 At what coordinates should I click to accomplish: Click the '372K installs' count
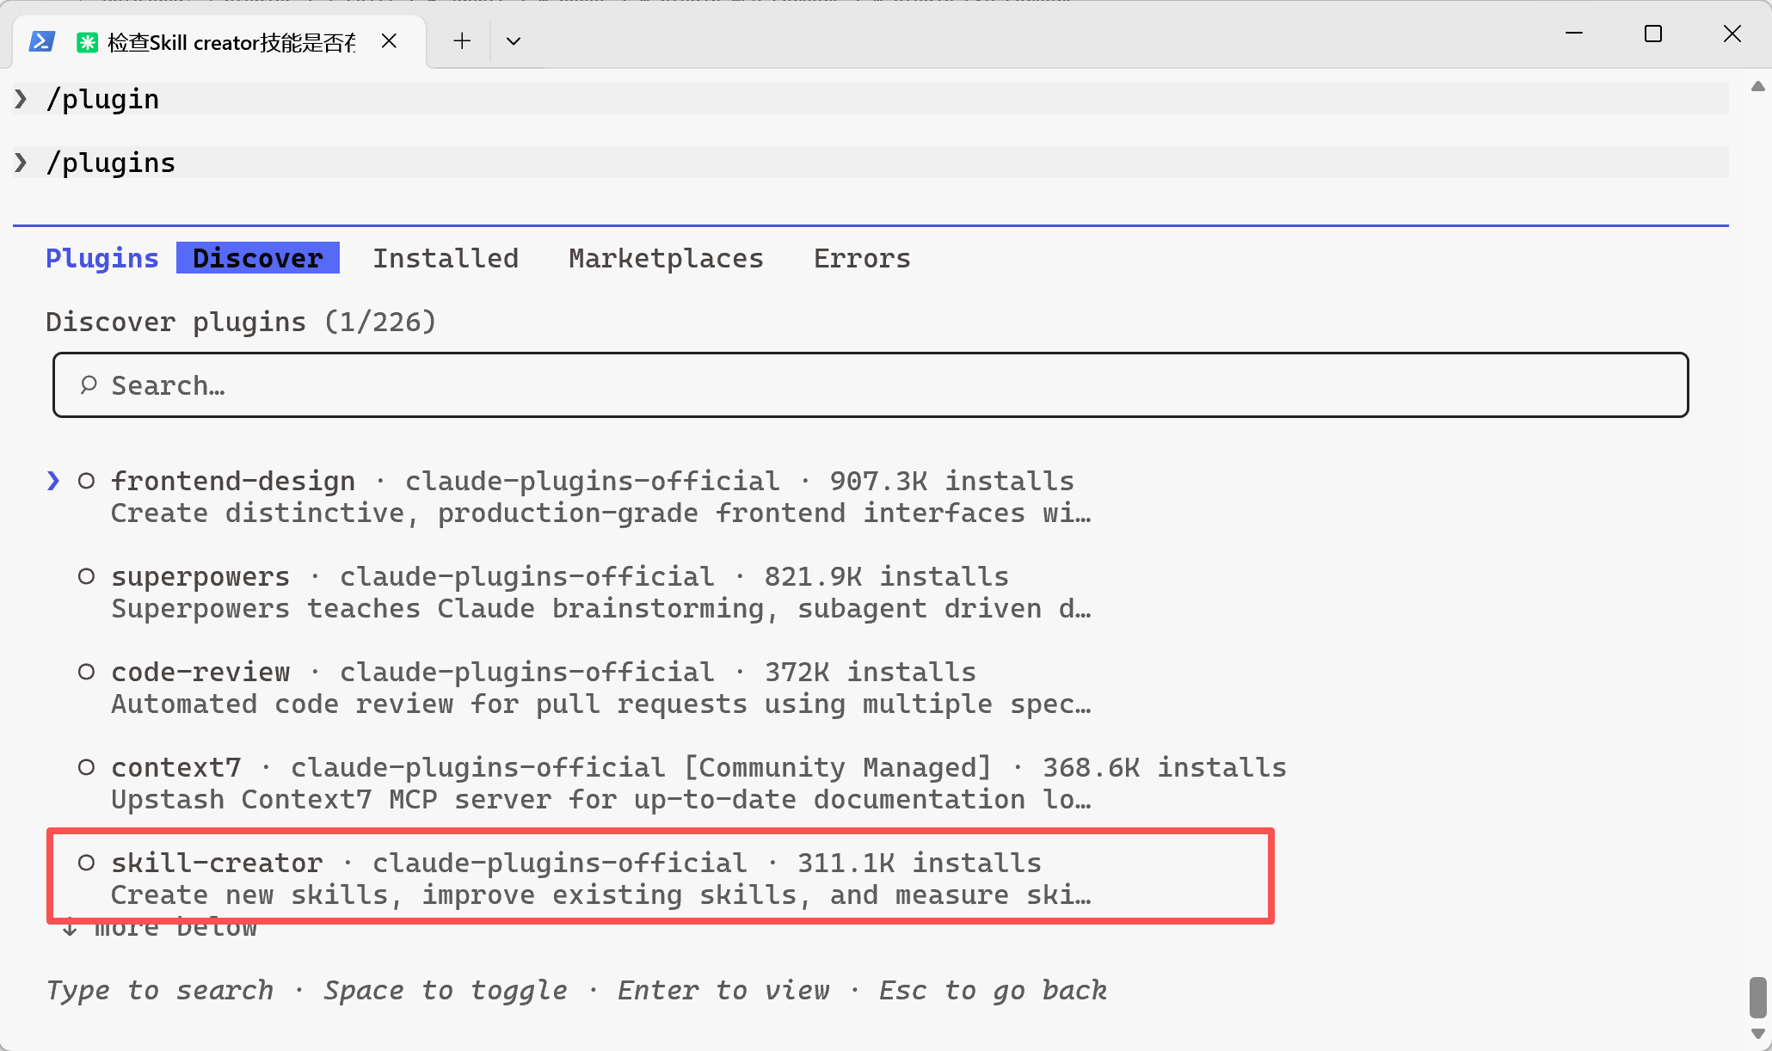[x=871, y=672]
